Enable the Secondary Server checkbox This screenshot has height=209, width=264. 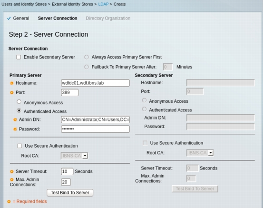pyautogui.click(x=19, y=57)
